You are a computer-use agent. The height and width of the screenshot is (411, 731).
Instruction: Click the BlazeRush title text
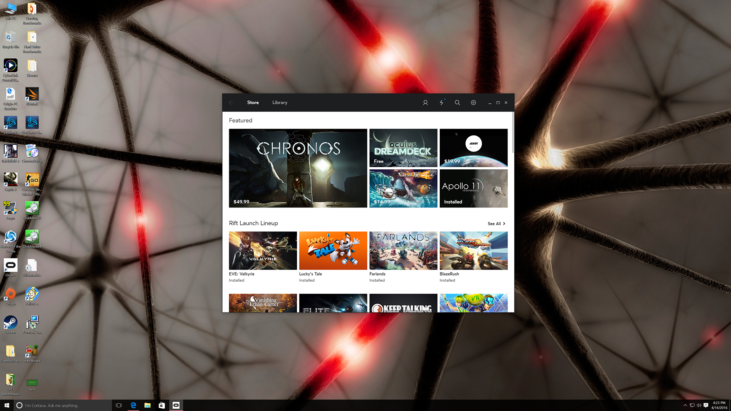pyautogui.click(x=449, y=274)
